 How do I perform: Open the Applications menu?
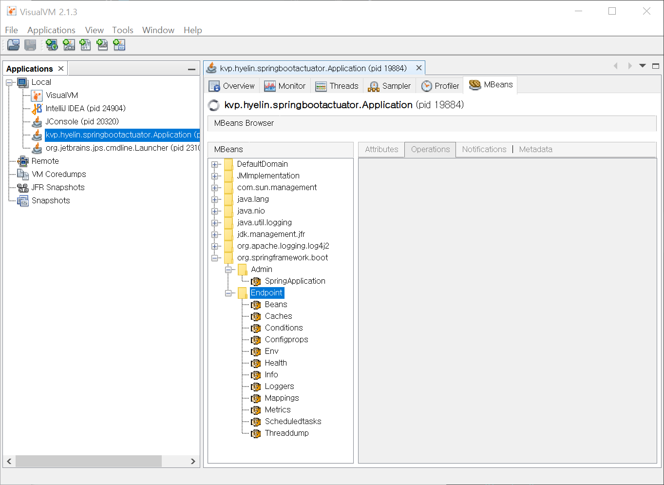(51, 30)
